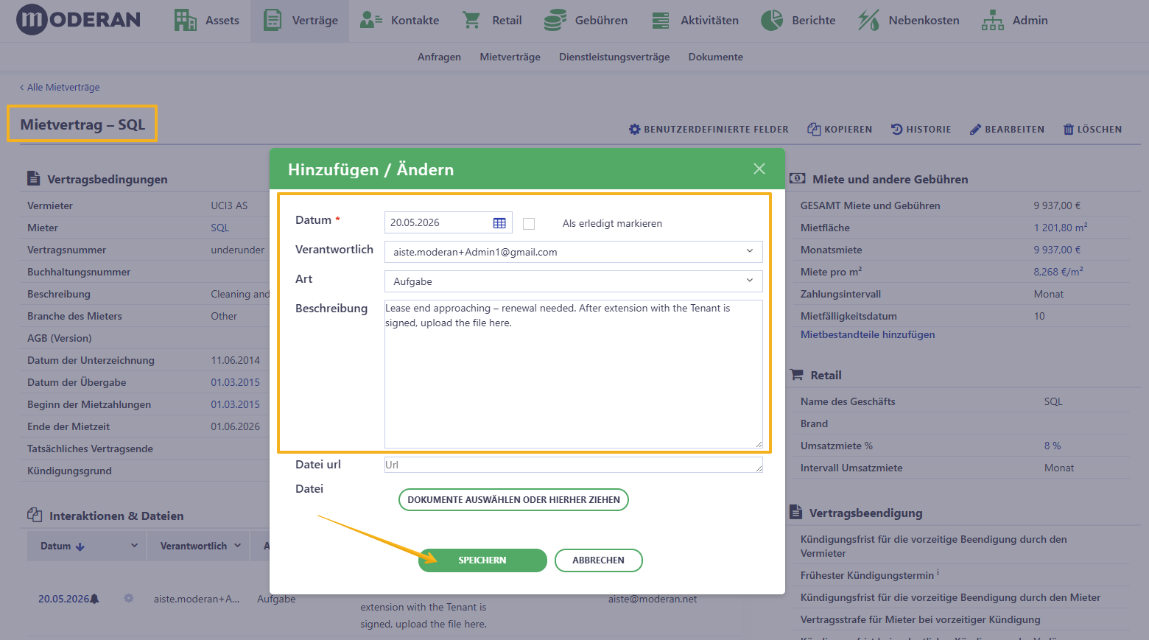
Task: Open the Berichte menu
Action: pos(798,21)
